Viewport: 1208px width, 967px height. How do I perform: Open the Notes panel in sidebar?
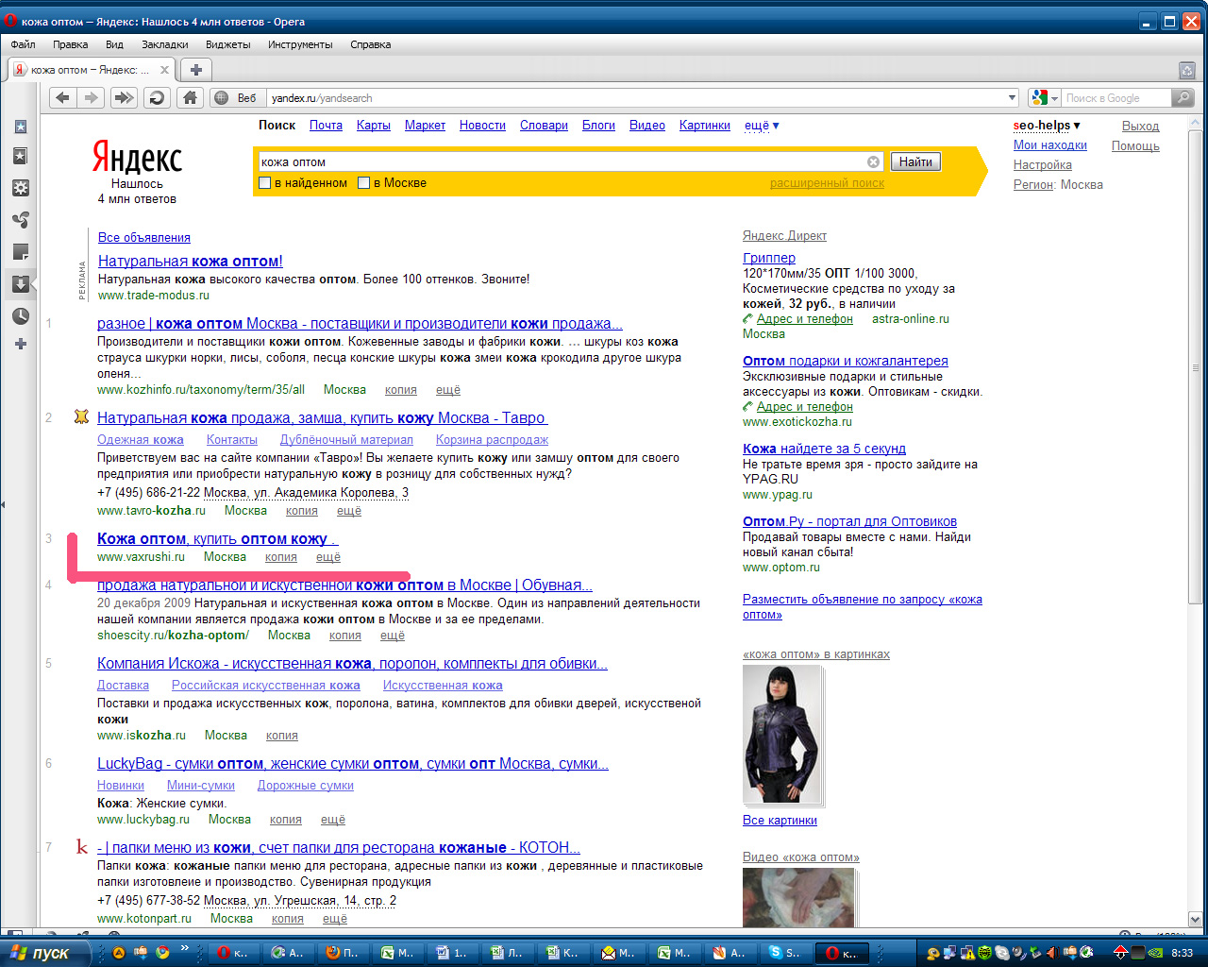[21, 252]
